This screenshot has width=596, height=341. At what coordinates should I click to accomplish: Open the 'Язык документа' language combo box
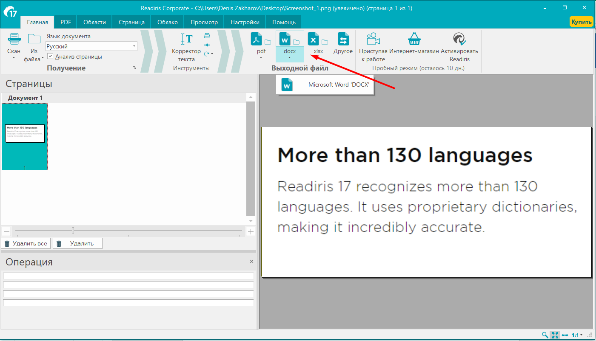tap(91, 46)
